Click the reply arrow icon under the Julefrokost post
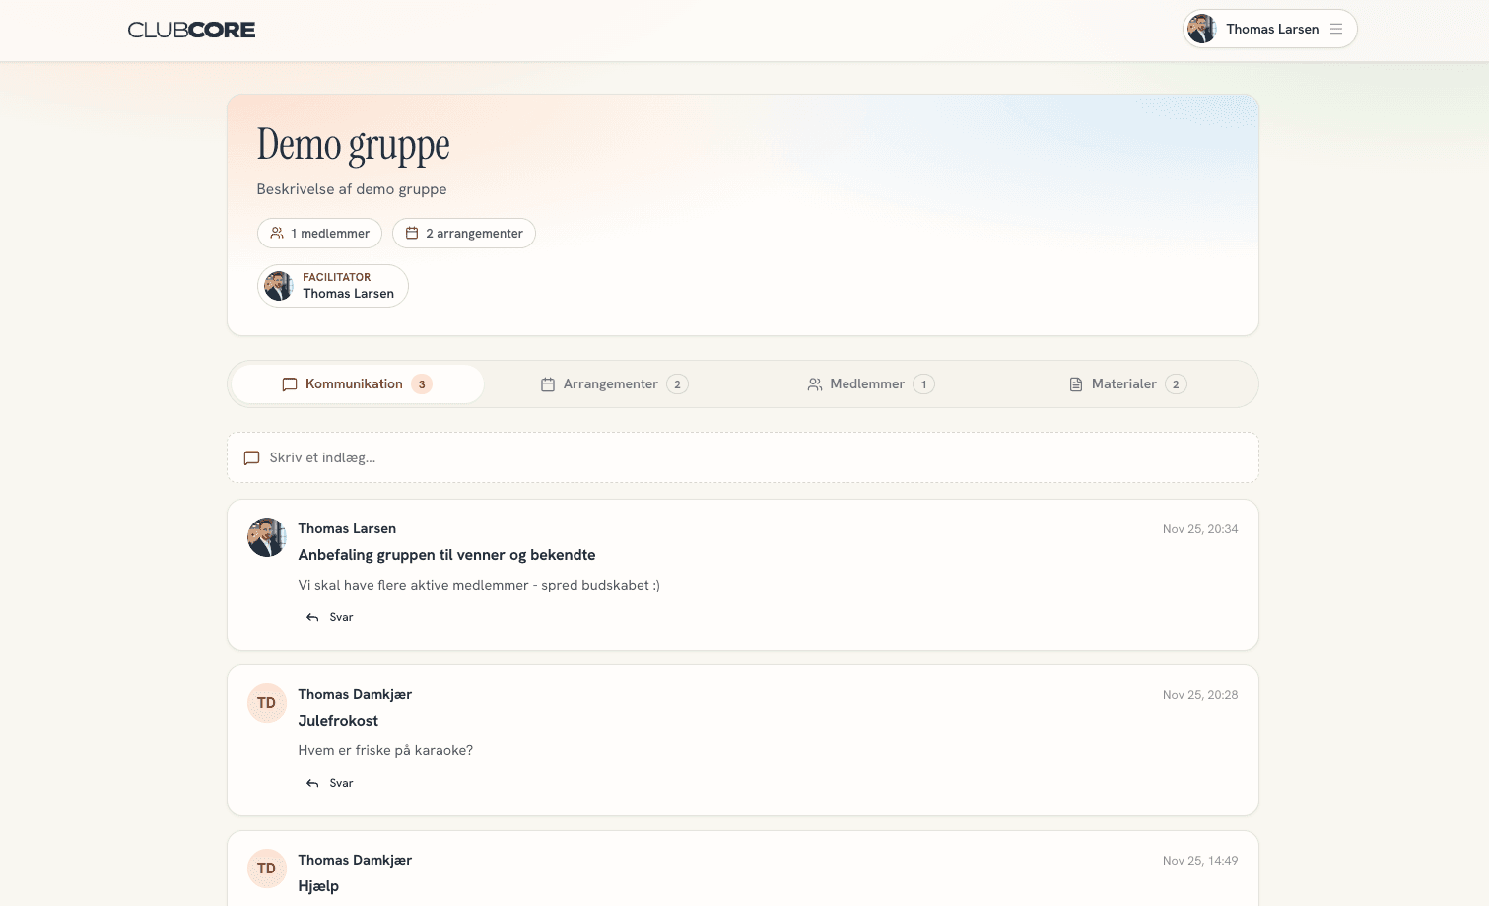 (312, 783)
